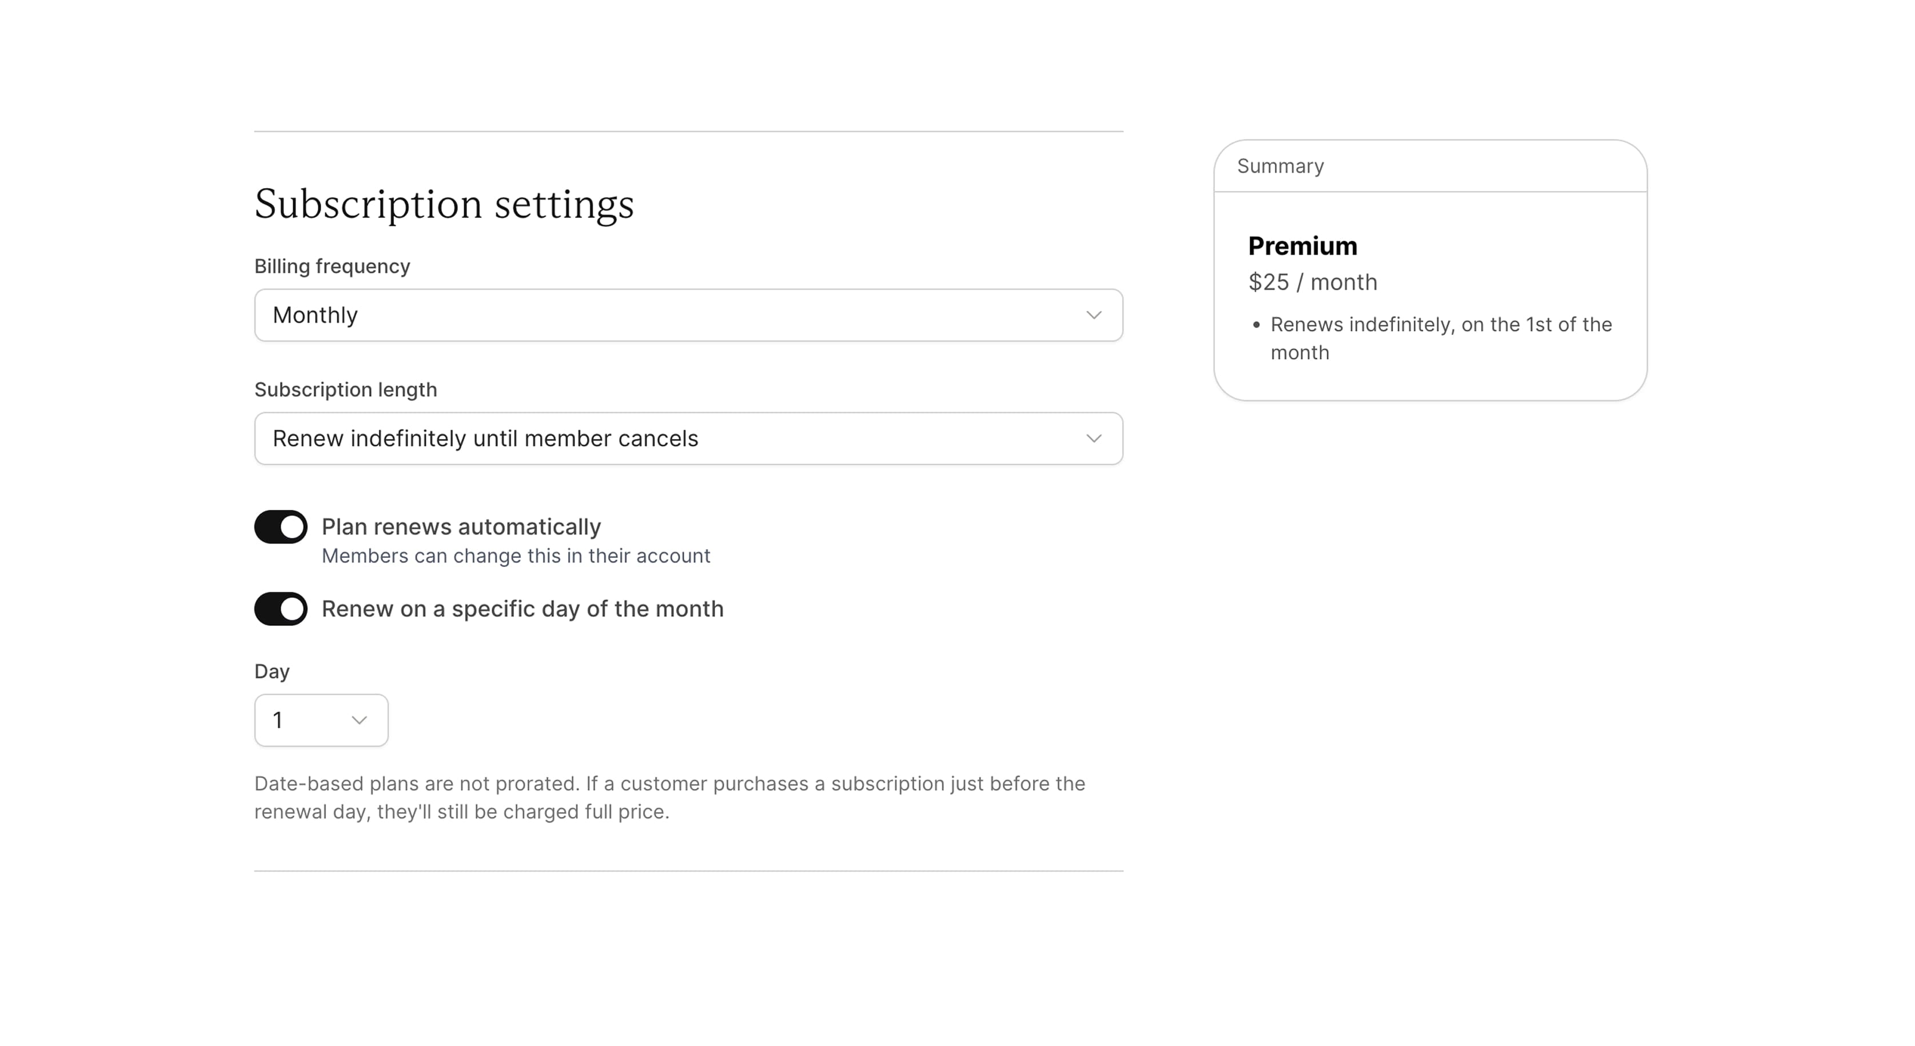Click the "Plan renews automatically" label text
Image resolution: width=1915 pixels, height=1046 pixels.
(x=461, y=527)
